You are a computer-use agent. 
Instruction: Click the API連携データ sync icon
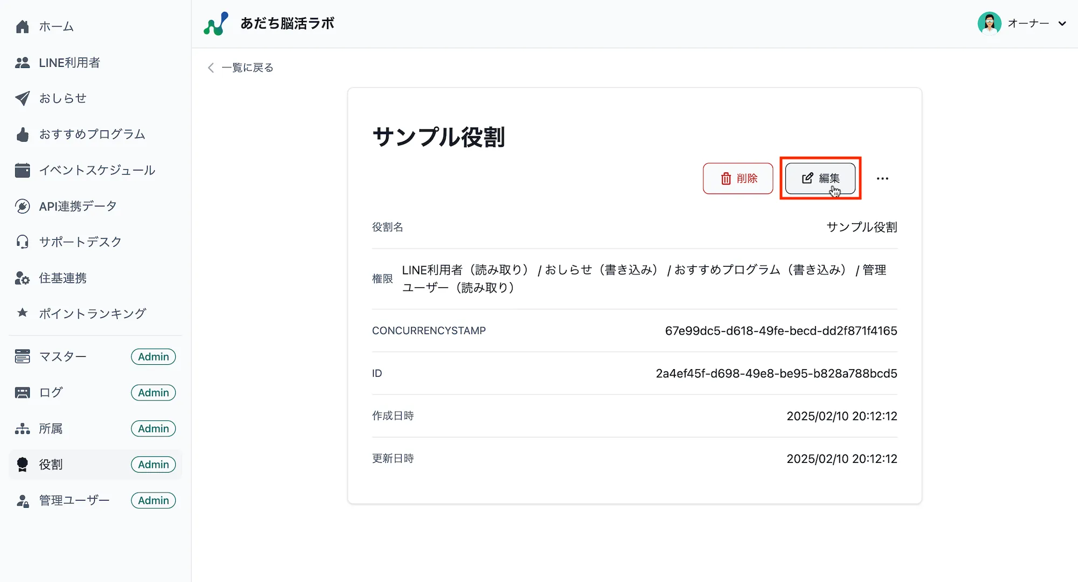(x=22, y=206)
